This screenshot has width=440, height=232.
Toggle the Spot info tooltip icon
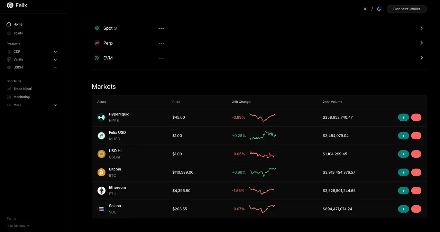click(x=115, y=28)
